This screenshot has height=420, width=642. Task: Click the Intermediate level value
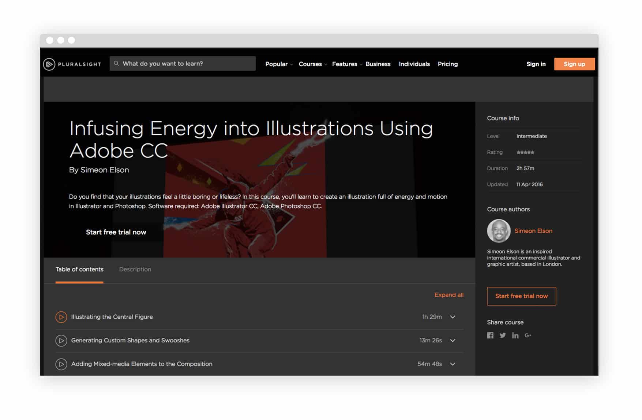pyautogui.click(x=532, y=136)
